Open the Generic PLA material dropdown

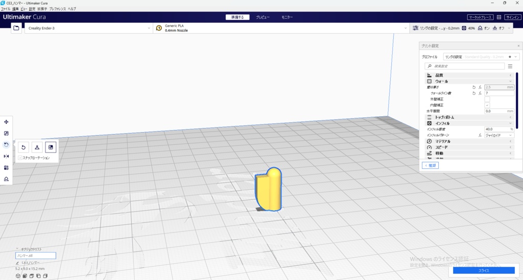point(281,28)
